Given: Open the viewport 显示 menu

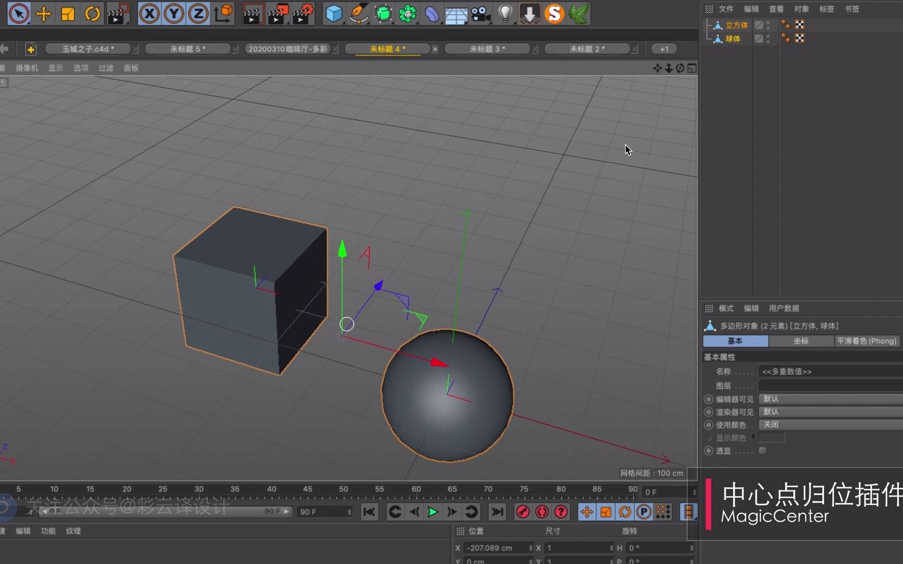Looking at the screenshot, I should click(56, 68).
